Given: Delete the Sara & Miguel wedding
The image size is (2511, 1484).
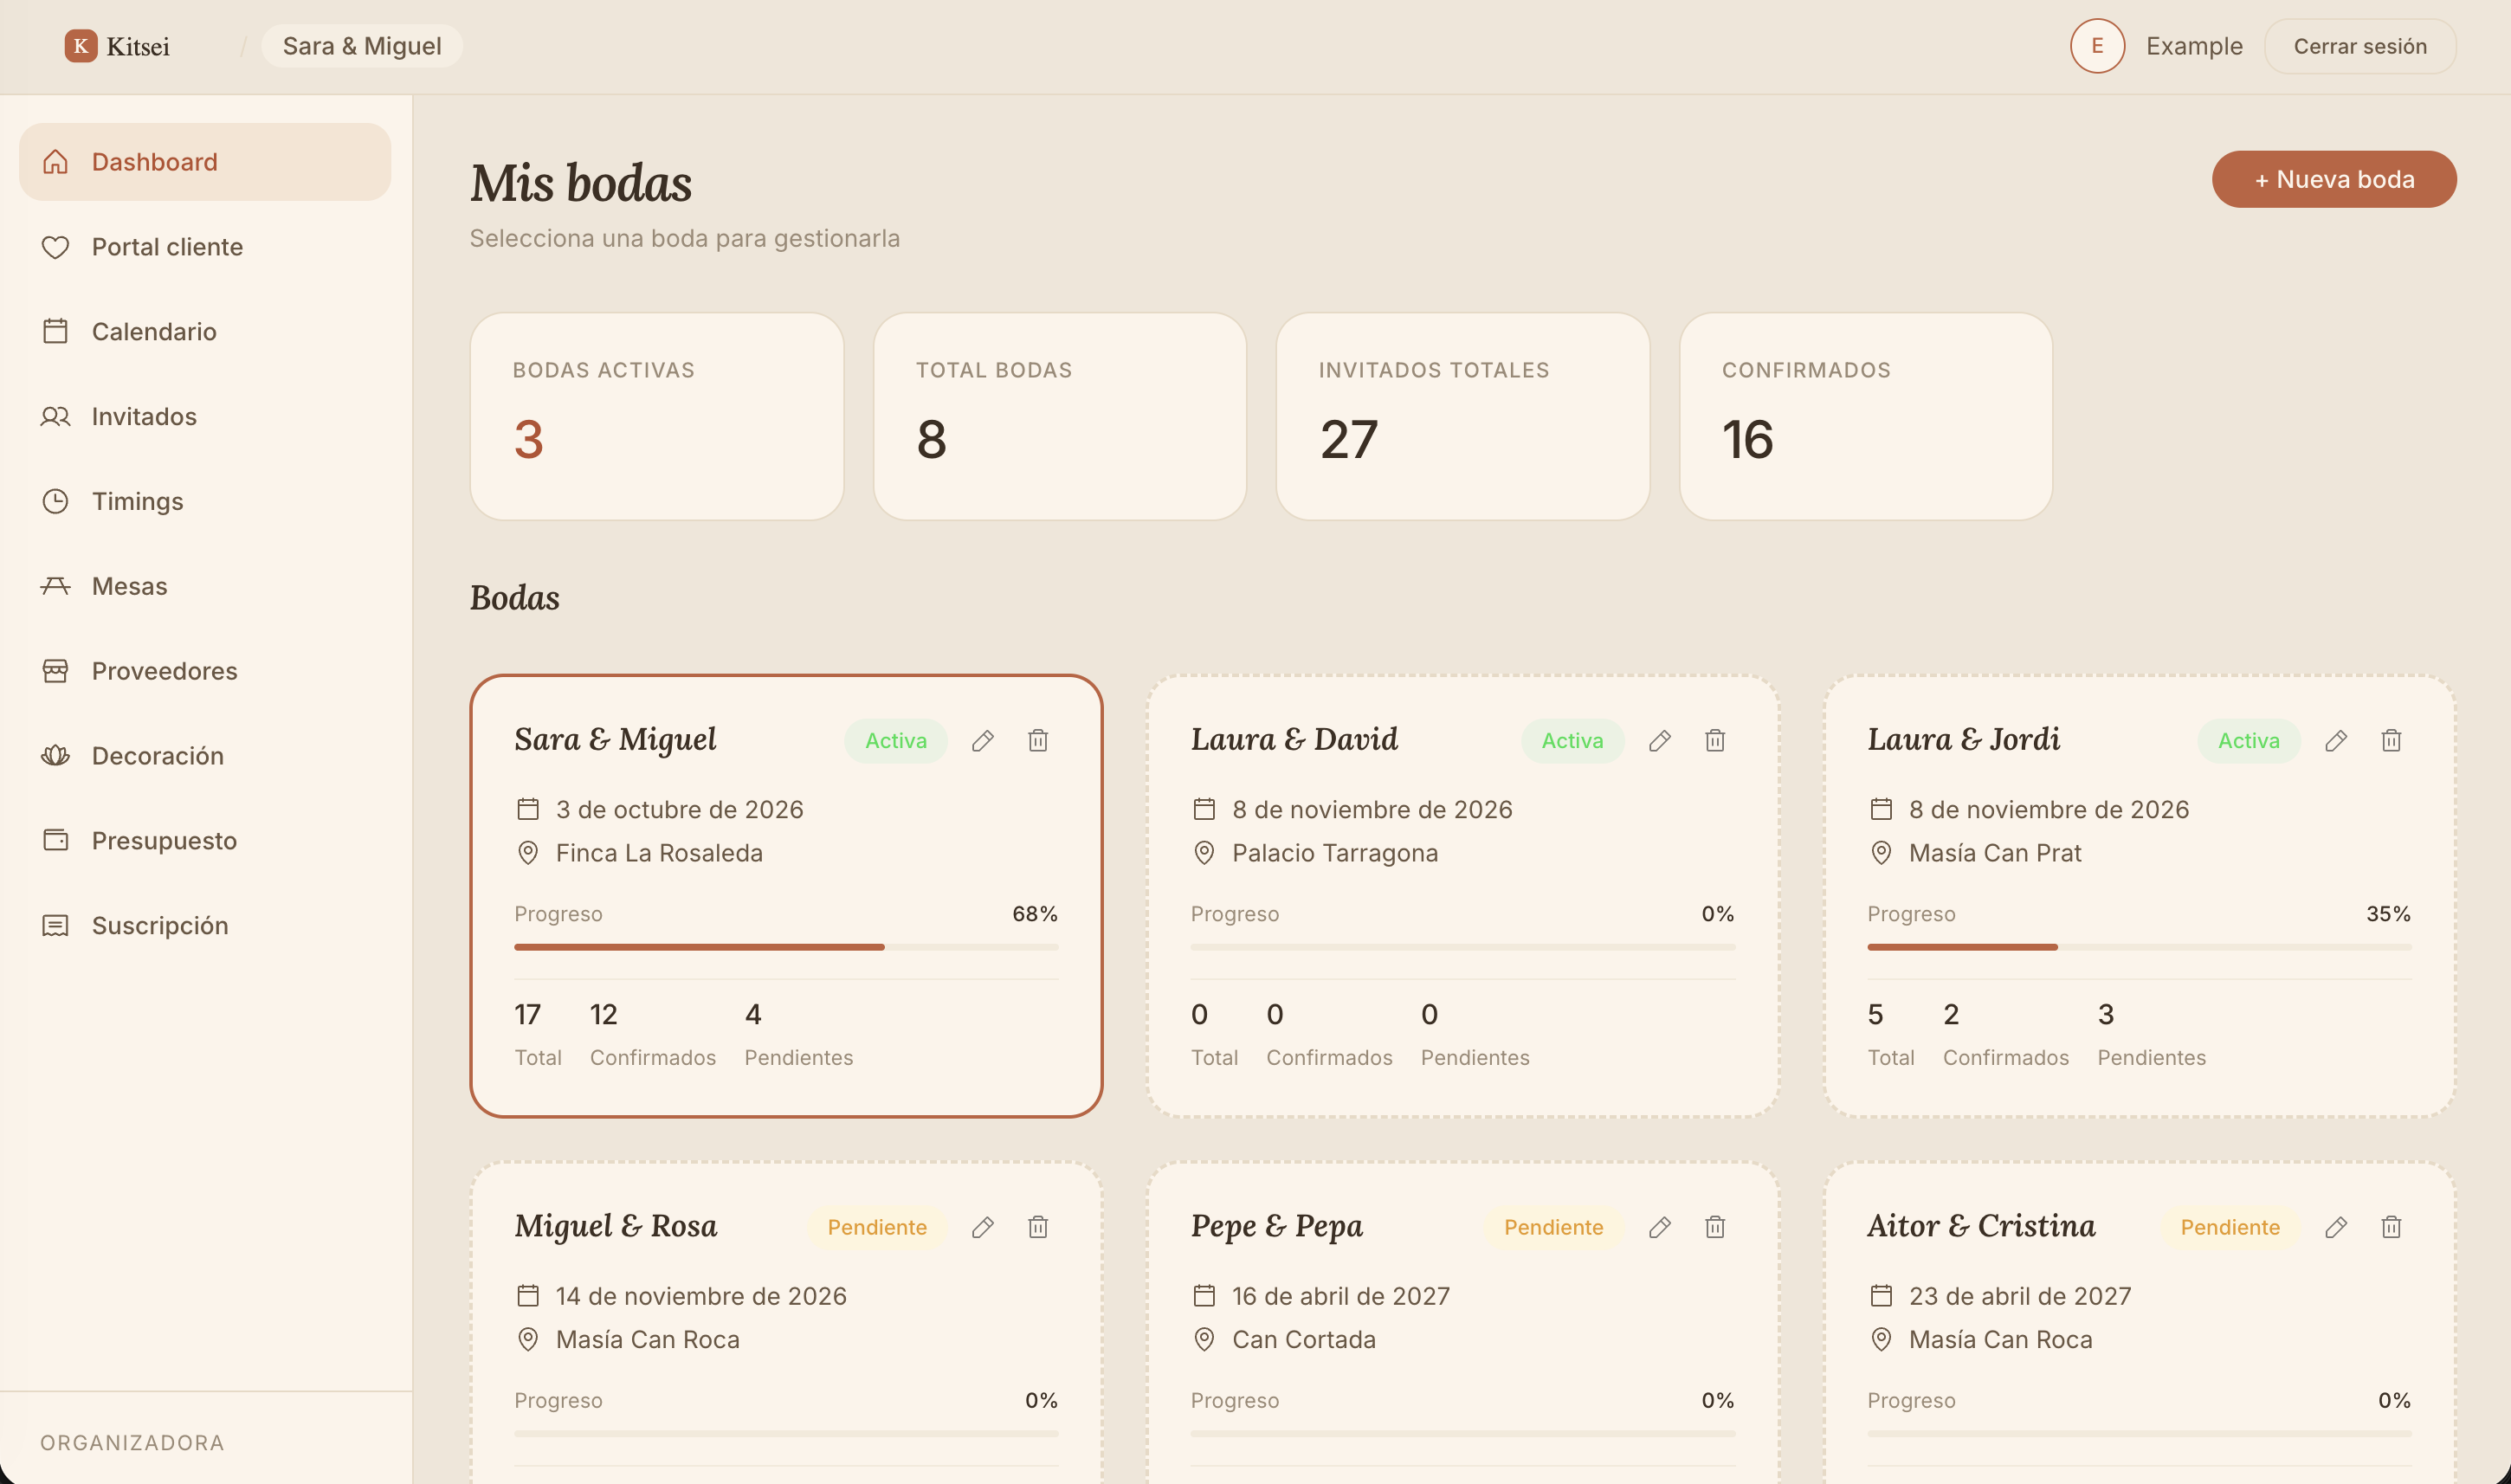Looking at the screenshot, I should tap(1038, 741).
